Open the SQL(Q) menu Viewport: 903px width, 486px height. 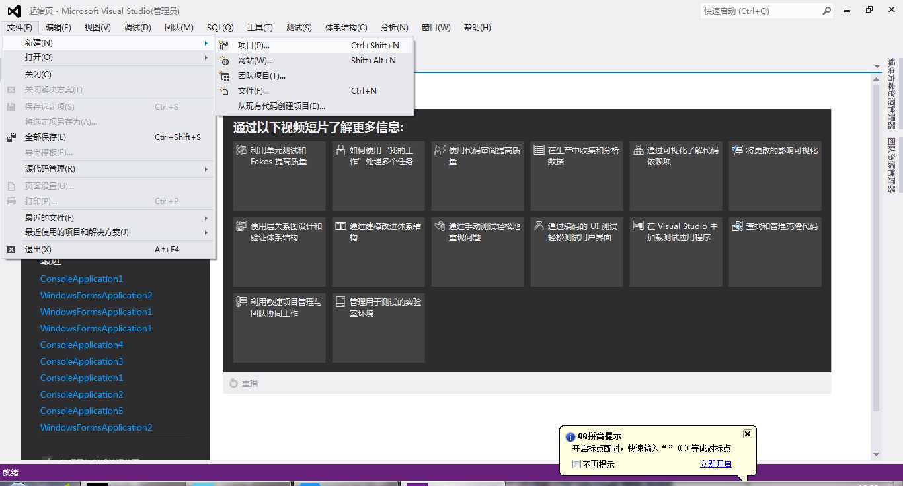pos(220,27)
